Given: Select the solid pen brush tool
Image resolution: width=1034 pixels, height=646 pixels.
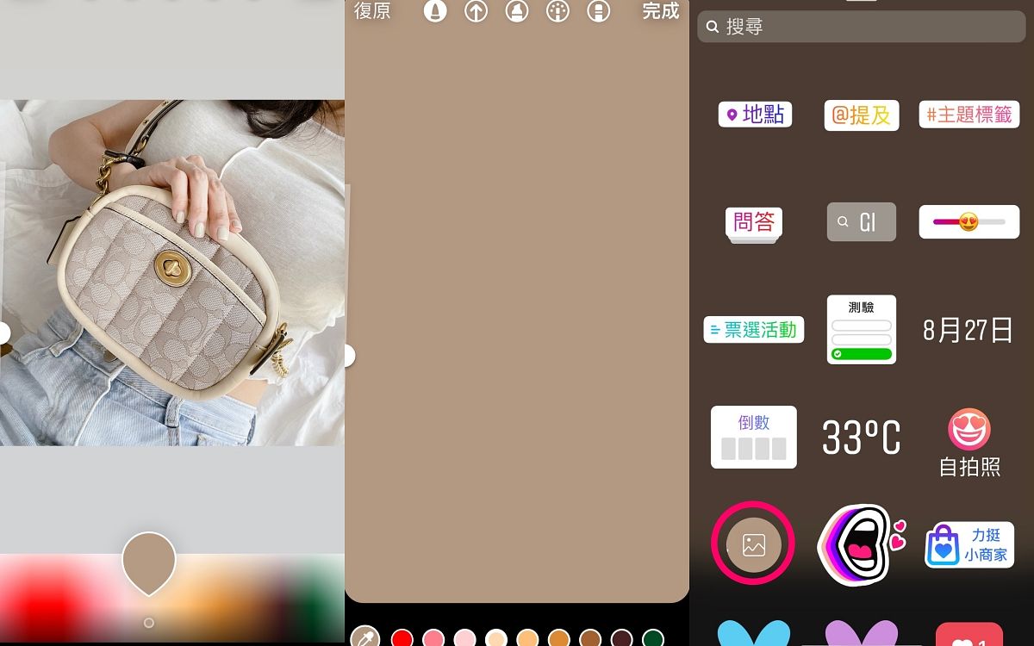Looking at the screenshot, I should point(435,11).
